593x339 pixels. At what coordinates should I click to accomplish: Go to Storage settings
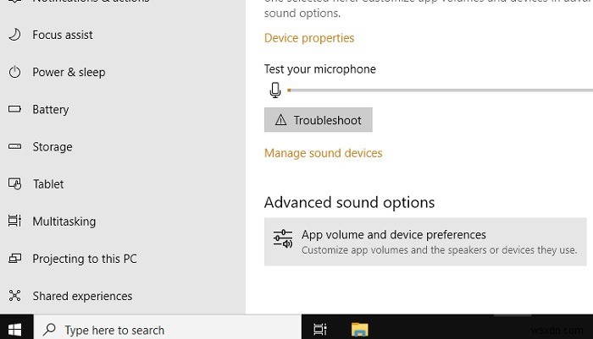[x=53, y=146]
